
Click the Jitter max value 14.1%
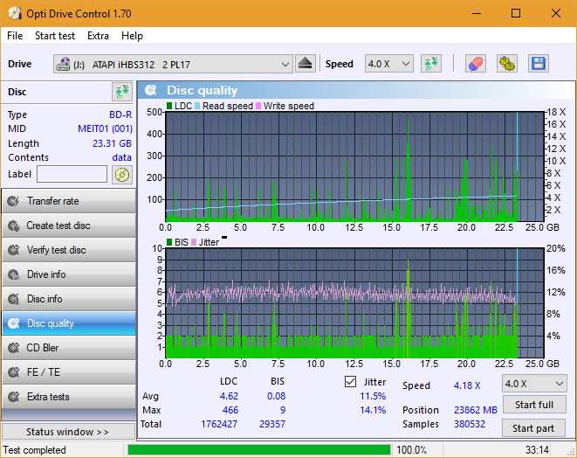point(373,410)
